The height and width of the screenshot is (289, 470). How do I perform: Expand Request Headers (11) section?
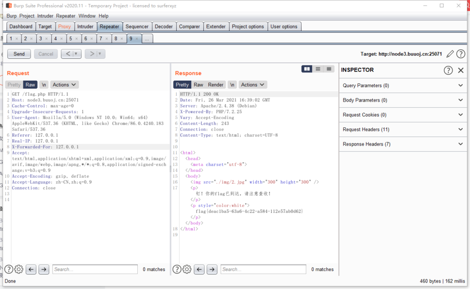pos(460,130)
